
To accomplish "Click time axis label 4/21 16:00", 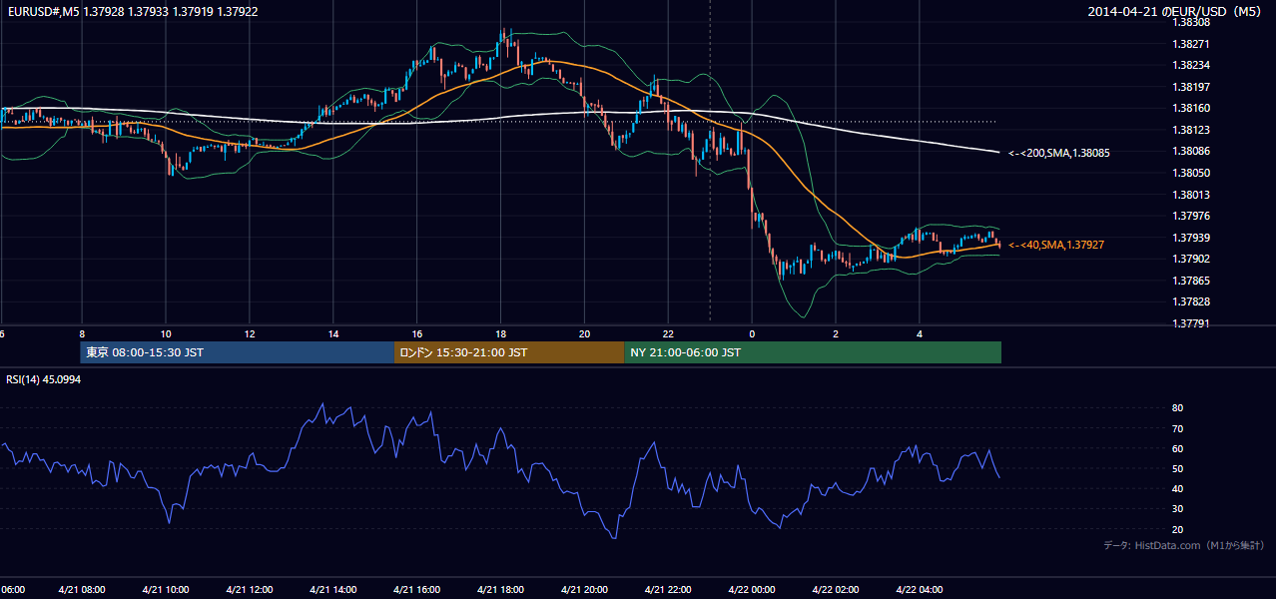I will (417, 590).
